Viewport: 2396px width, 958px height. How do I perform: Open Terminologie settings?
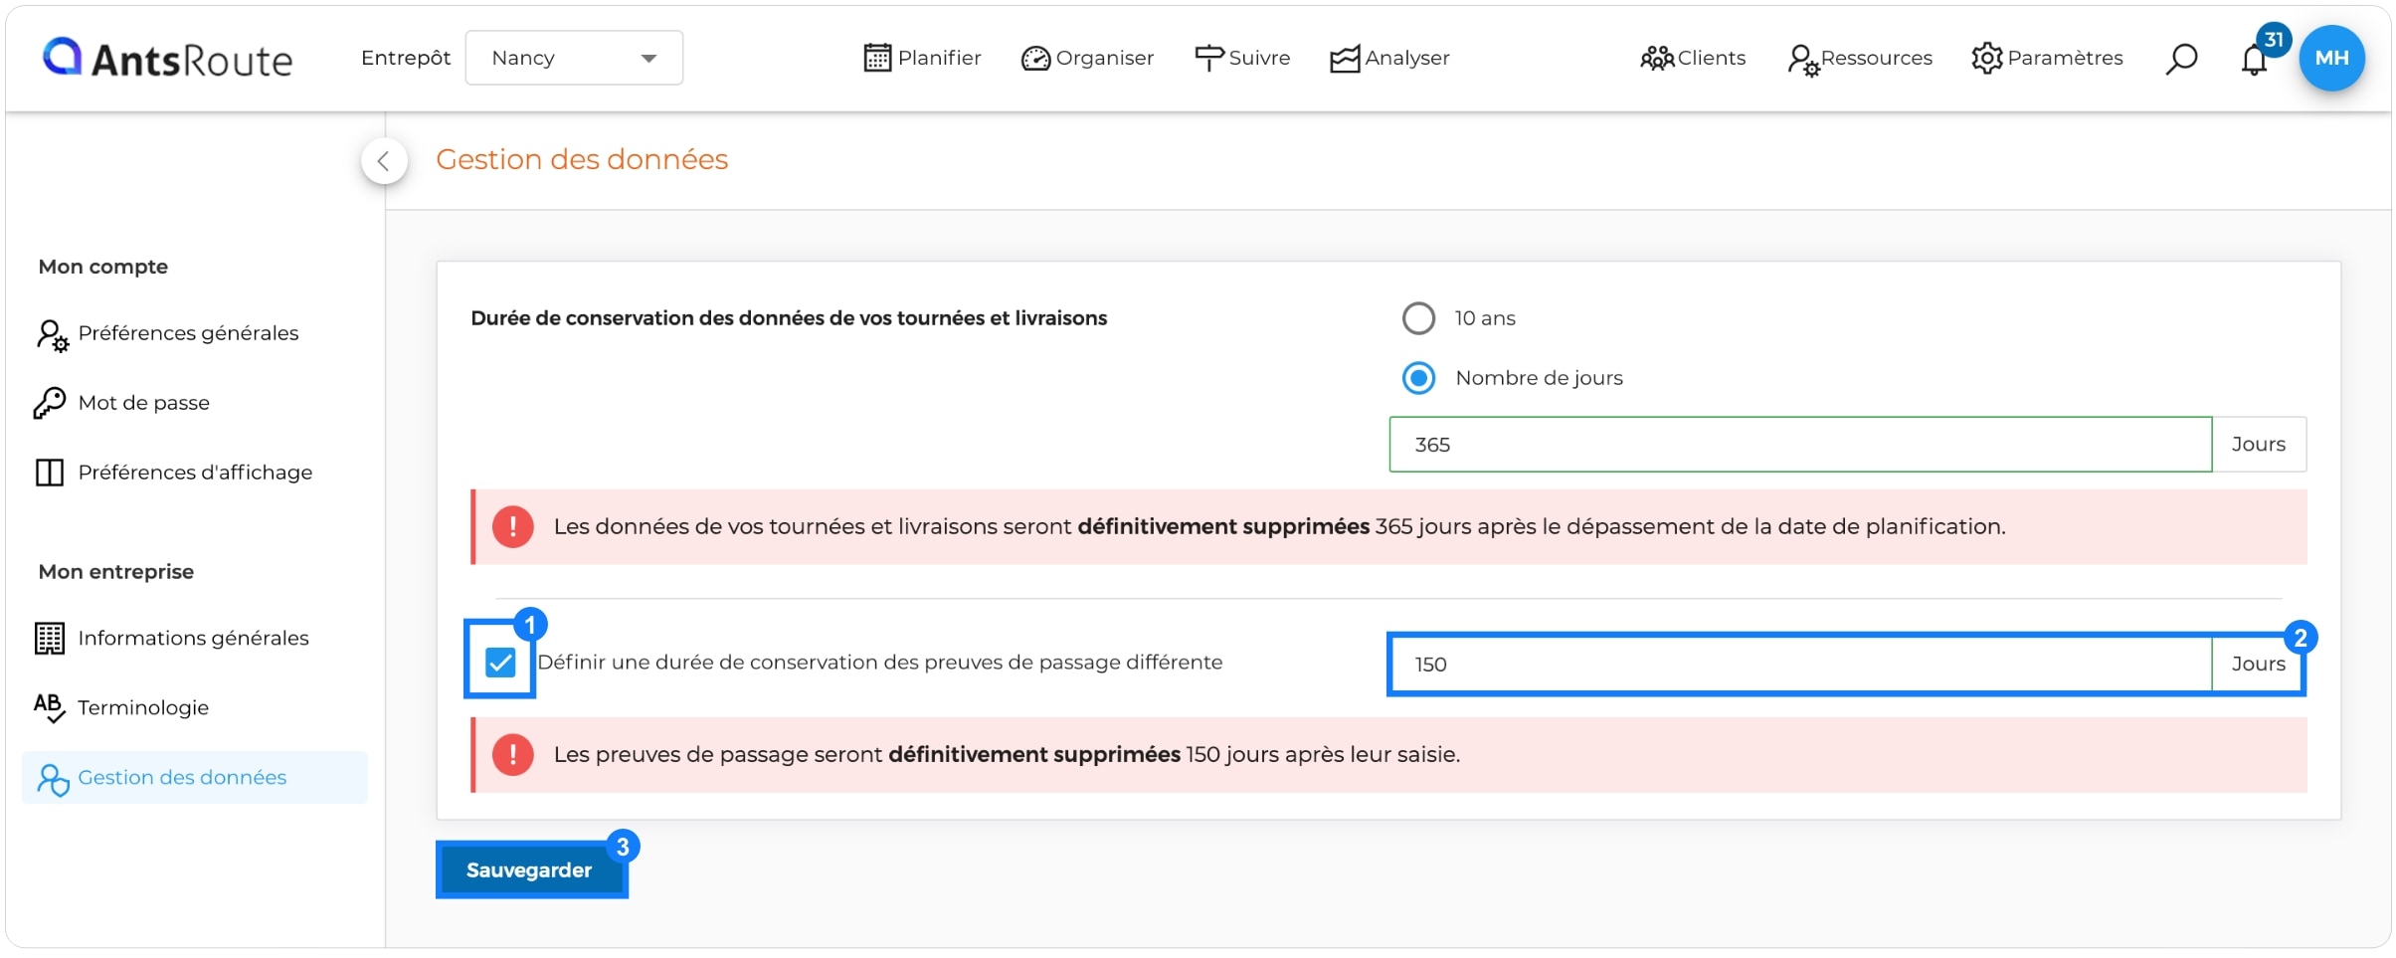143,707
